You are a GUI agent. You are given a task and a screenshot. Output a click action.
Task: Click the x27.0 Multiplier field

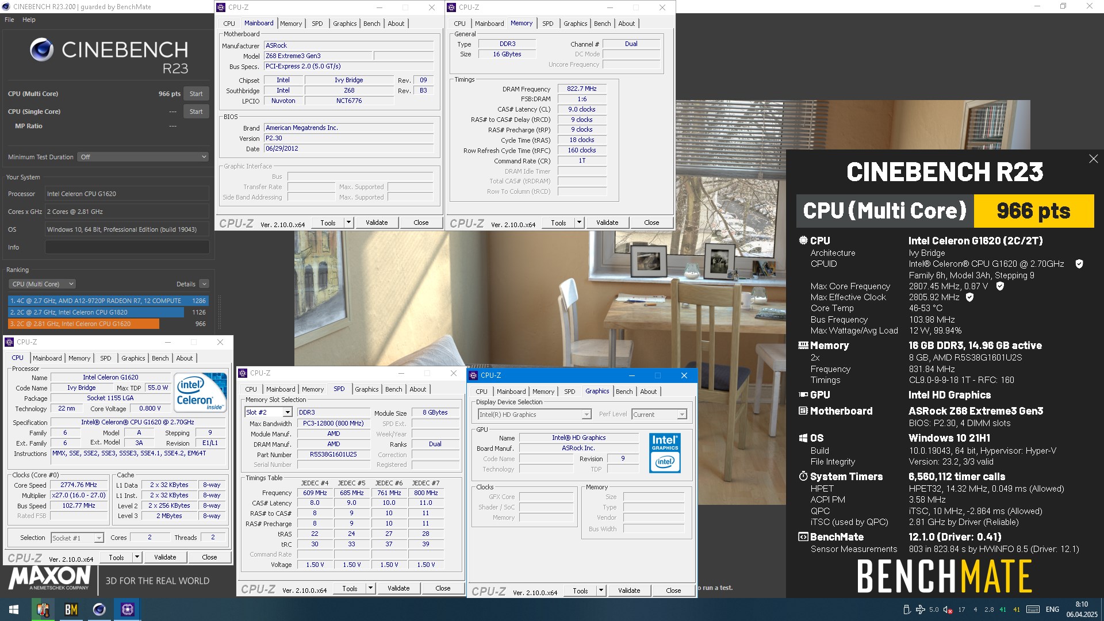[x=79, y=495]
